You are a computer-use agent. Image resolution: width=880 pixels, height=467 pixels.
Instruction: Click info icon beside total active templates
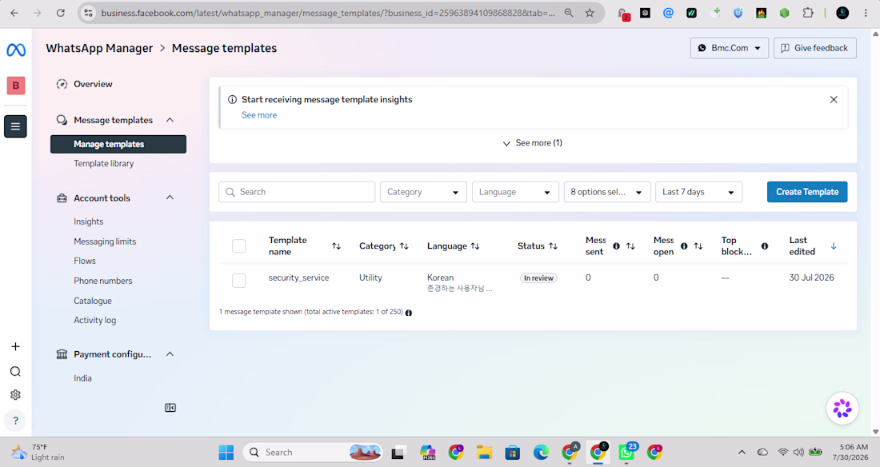click(x=409, y=313)
